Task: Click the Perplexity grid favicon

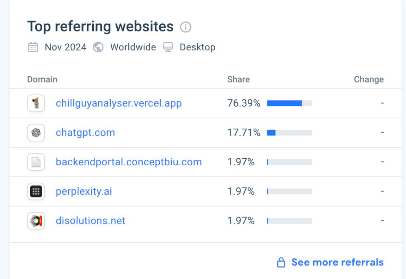Action: coord(36,191)
